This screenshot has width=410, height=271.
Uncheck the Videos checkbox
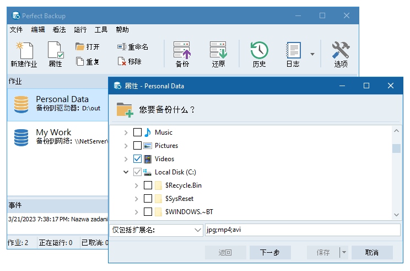138,159
